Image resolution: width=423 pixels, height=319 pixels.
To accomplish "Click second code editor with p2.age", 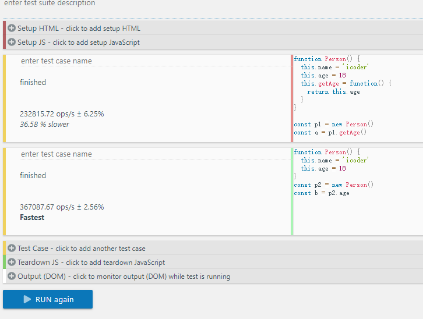I will tap(358, 192).
